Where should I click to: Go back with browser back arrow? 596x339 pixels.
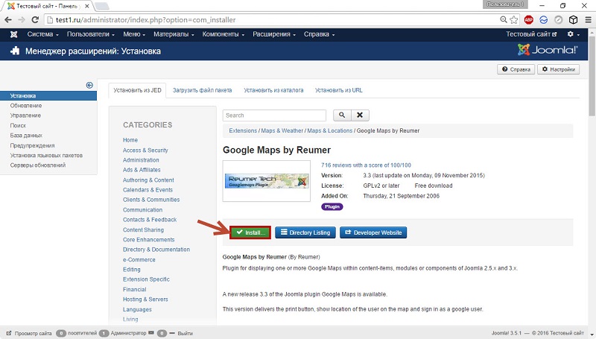(8, 20)
